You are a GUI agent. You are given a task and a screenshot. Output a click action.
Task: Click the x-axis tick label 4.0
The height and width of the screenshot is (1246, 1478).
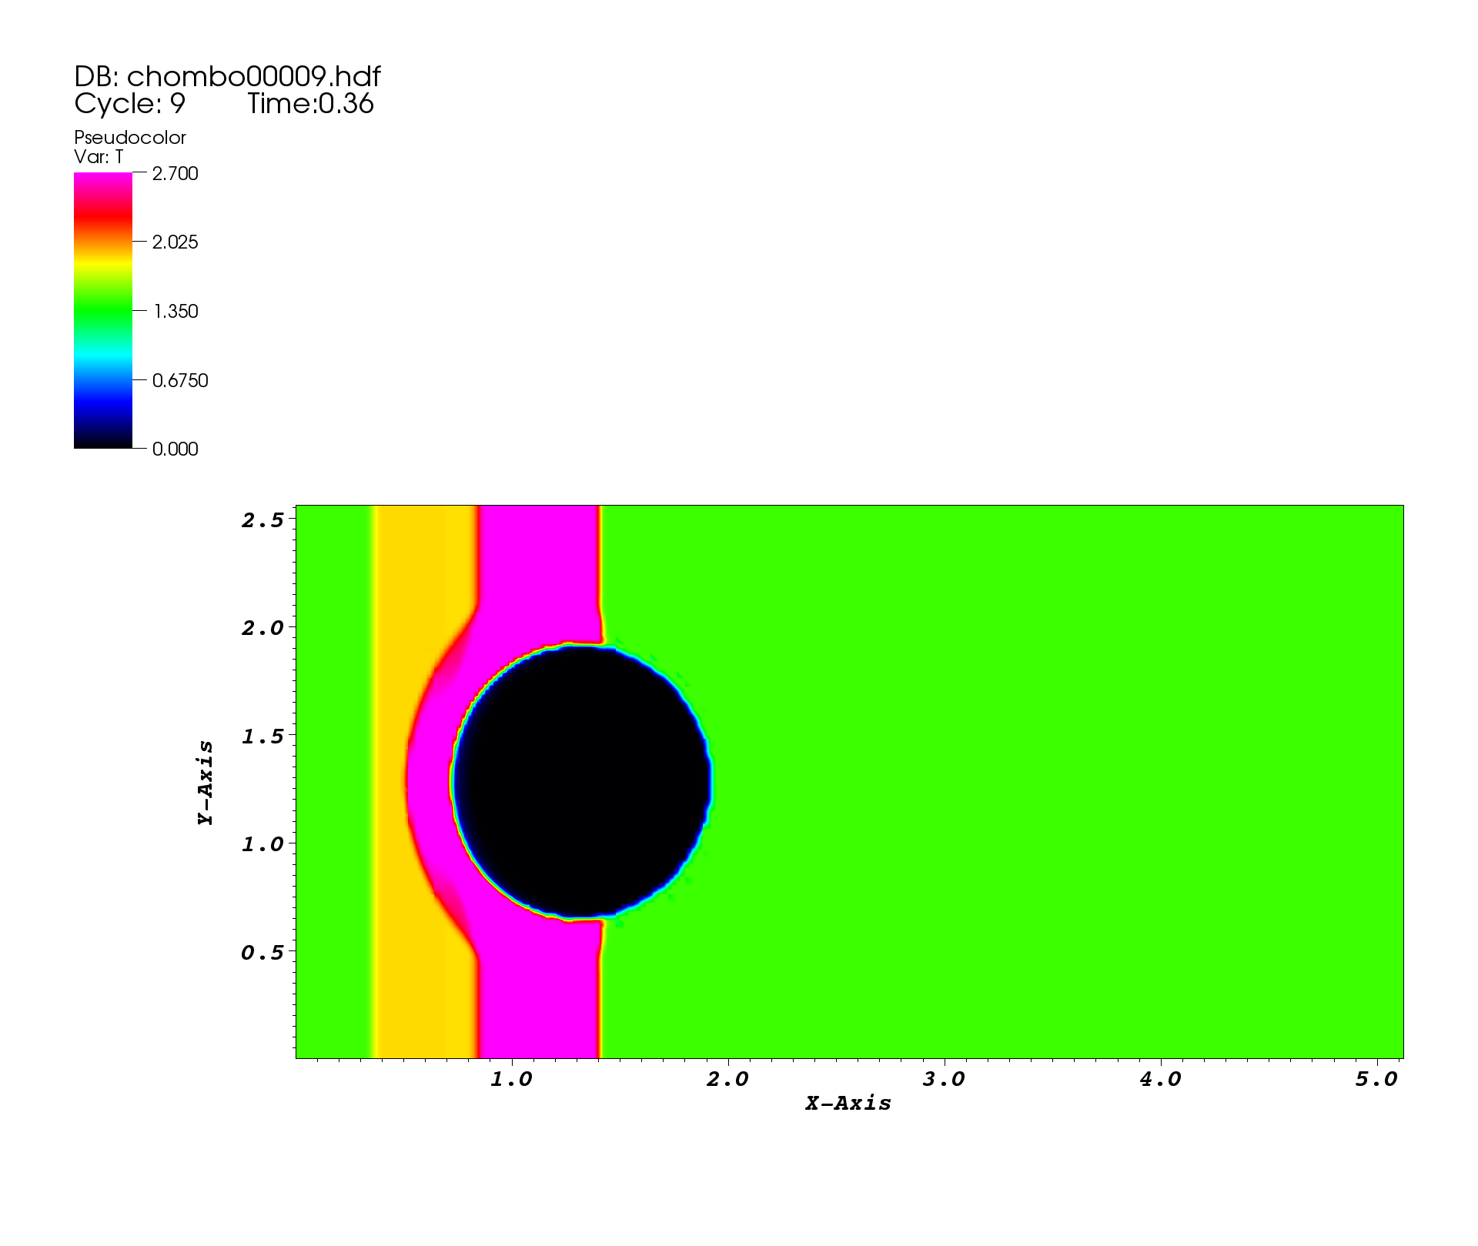(1160, 1080)
